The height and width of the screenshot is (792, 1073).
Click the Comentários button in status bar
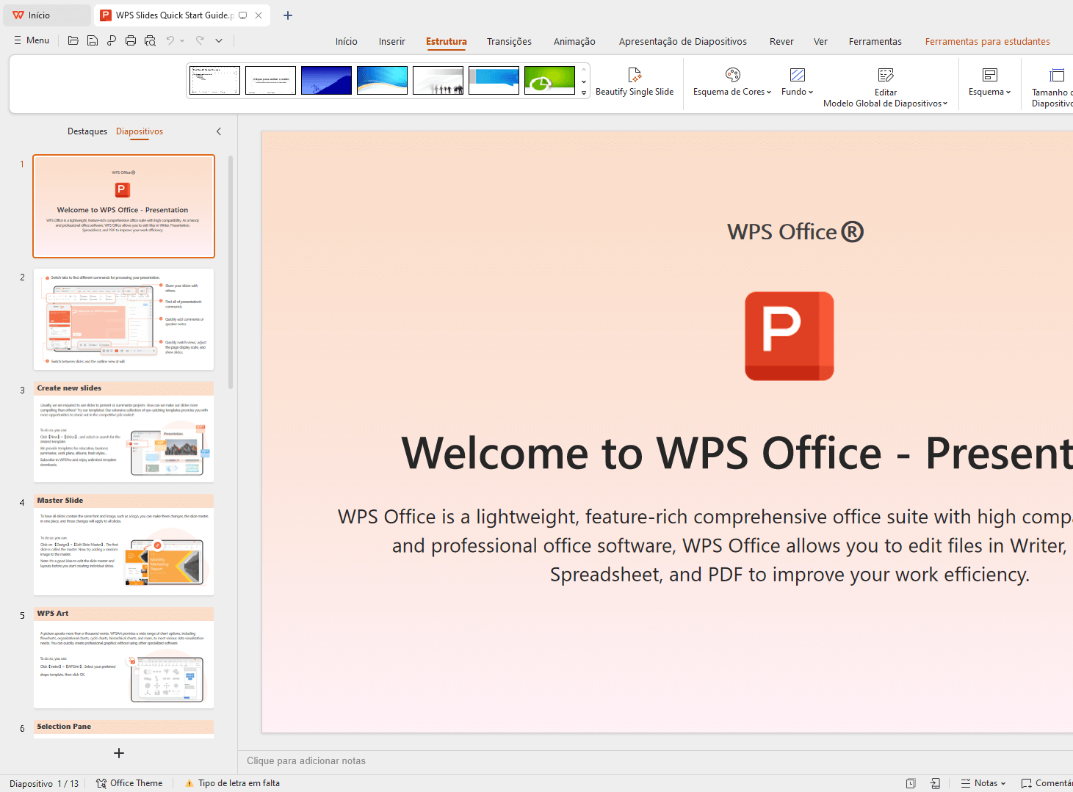tap(1047, 783)
